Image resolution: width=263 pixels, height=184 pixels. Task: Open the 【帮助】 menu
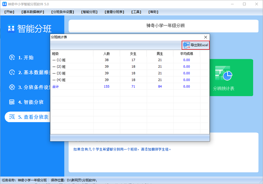coord(153,12)
